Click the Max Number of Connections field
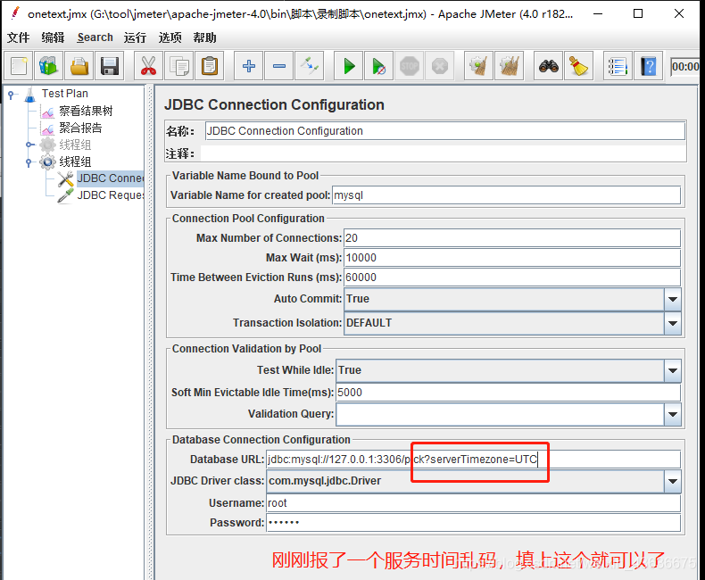 click(x=512, y=238)
